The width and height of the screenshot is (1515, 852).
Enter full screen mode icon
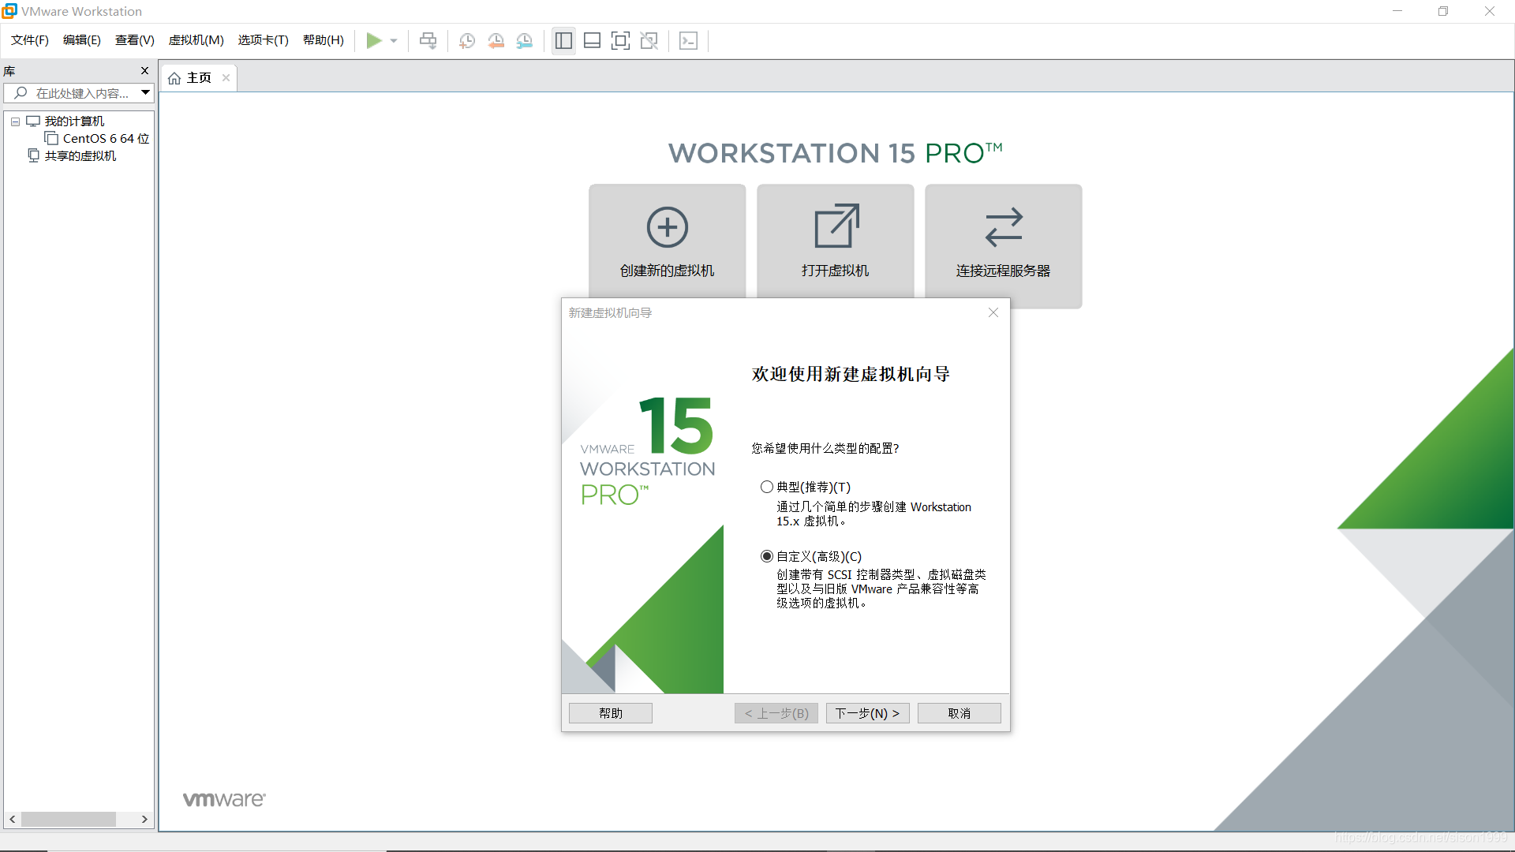click(x=621, y=40)
